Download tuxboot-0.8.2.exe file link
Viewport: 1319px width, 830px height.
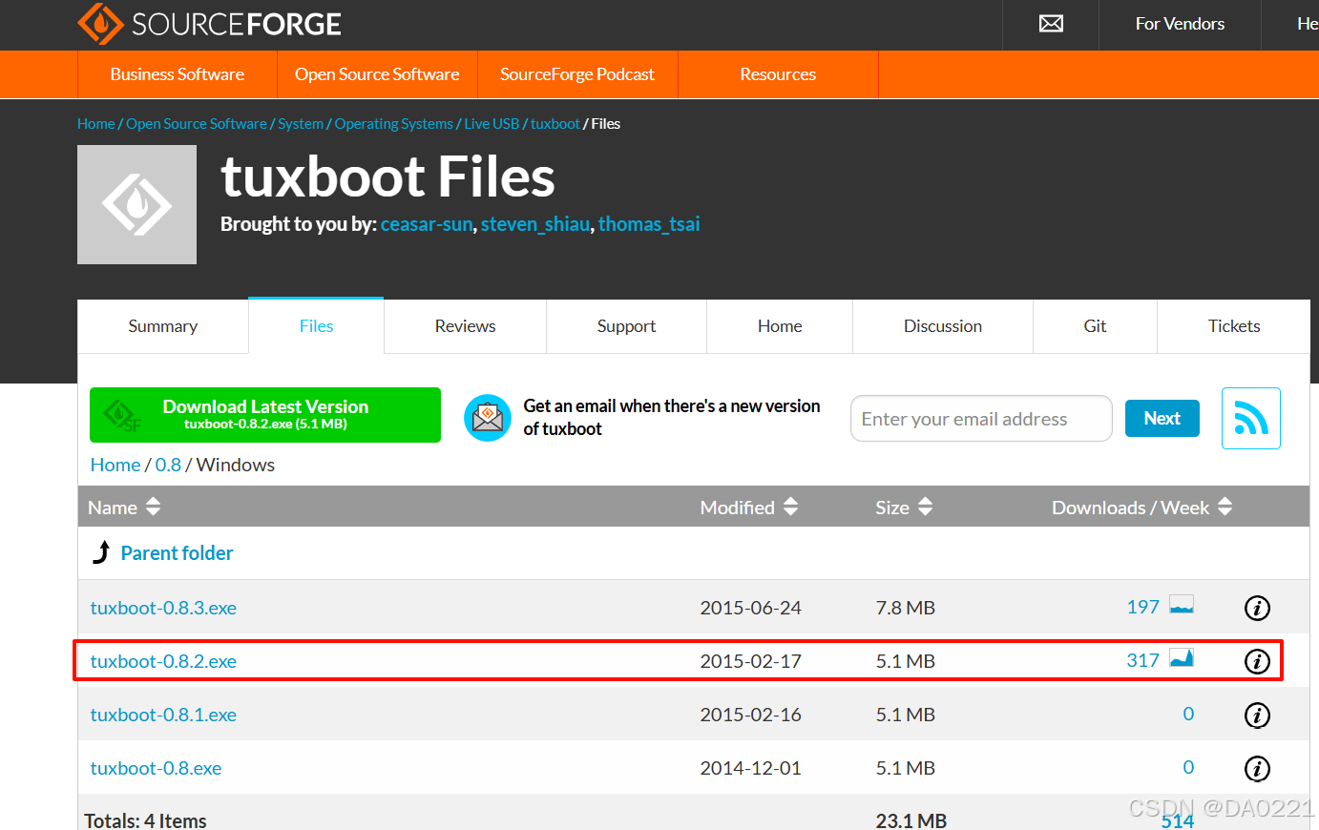tap(163, 661)
